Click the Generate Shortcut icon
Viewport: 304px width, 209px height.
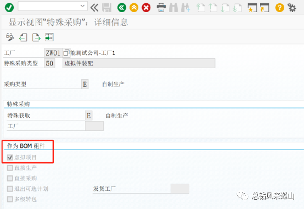(264, 8)
